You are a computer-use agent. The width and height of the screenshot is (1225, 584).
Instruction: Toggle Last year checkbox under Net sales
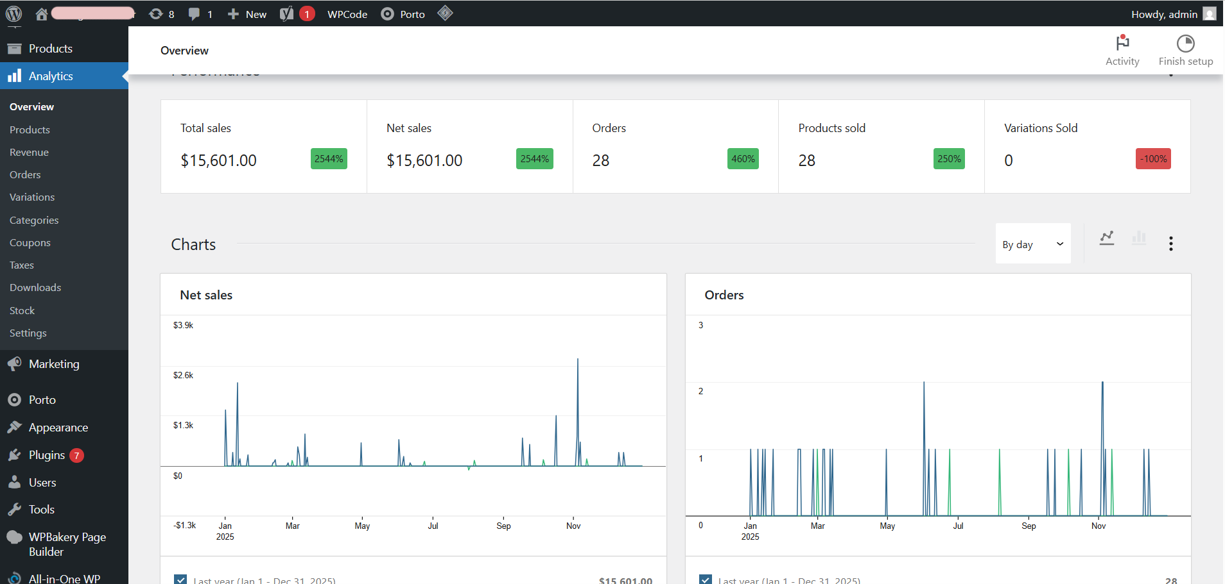click(180, 580)
